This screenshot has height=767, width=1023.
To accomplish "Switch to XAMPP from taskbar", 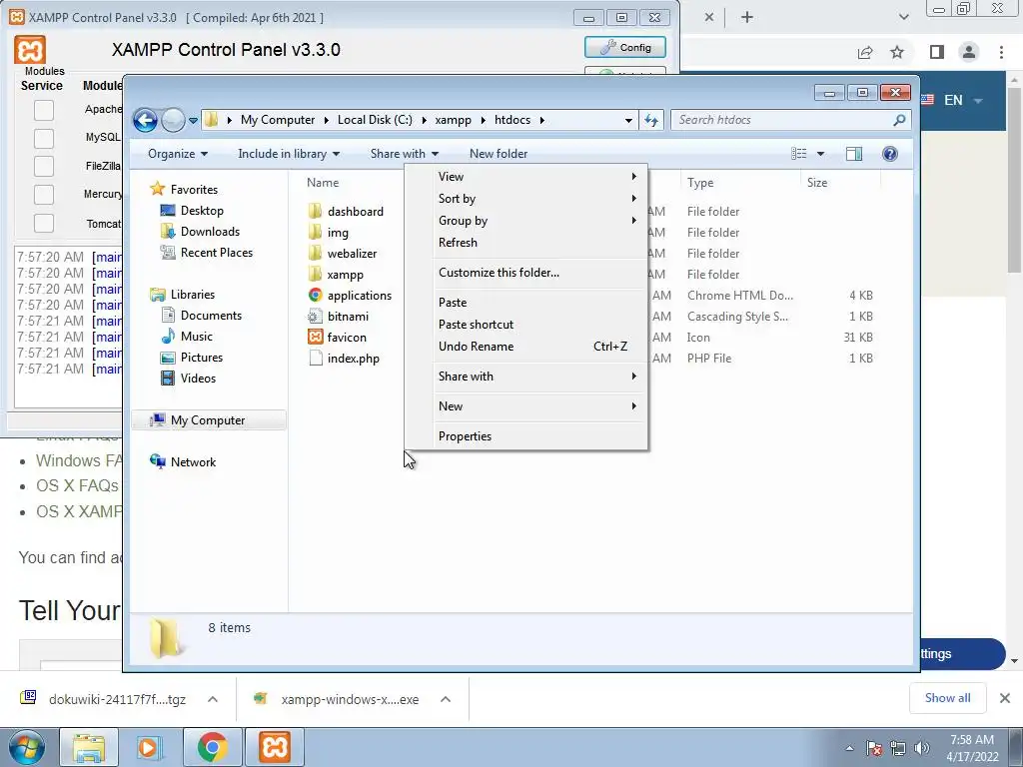I will 274,747.
